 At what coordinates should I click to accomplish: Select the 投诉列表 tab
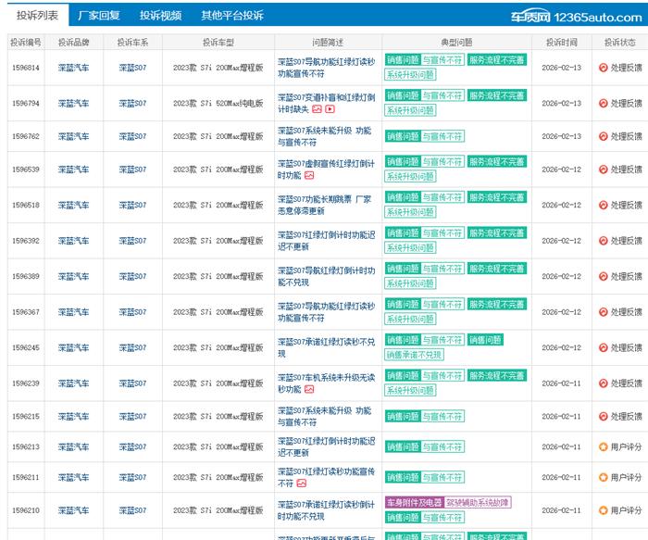pos(37,16)
